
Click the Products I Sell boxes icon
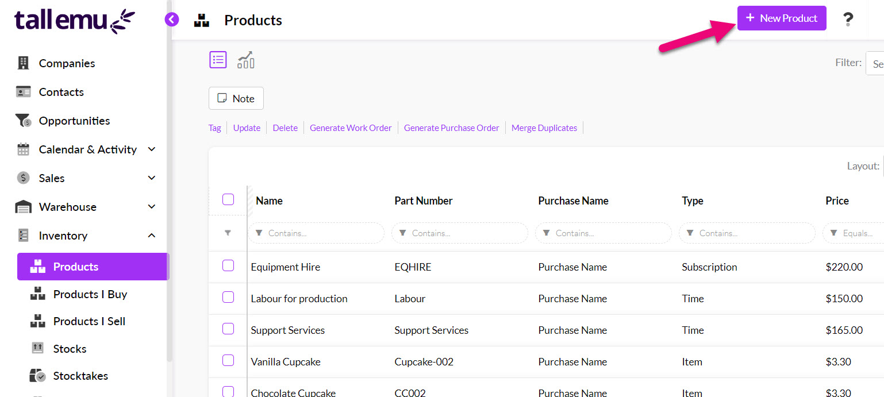pos(37,321)
